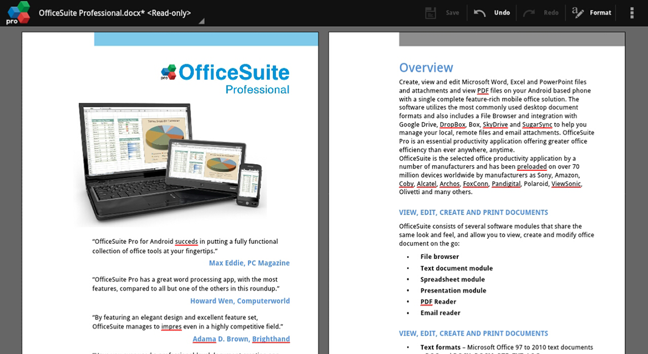
Task: Click the Overview heading
Action: [426, 67]
